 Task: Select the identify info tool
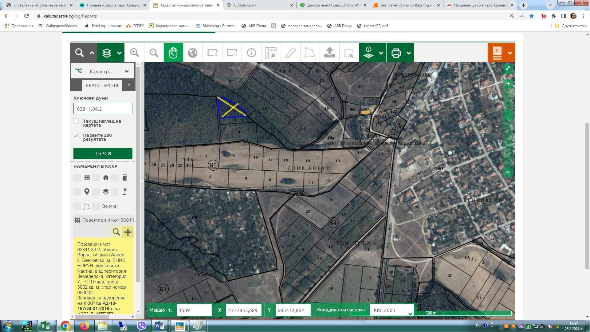point(251,53)
